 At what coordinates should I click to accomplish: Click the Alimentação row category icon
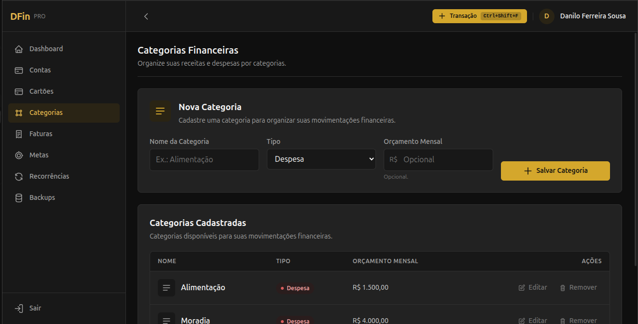tap(166, 288)
